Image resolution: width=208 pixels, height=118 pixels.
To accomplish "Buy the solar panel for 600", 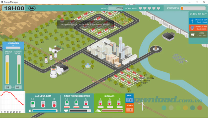I will [x=198, y=28].
